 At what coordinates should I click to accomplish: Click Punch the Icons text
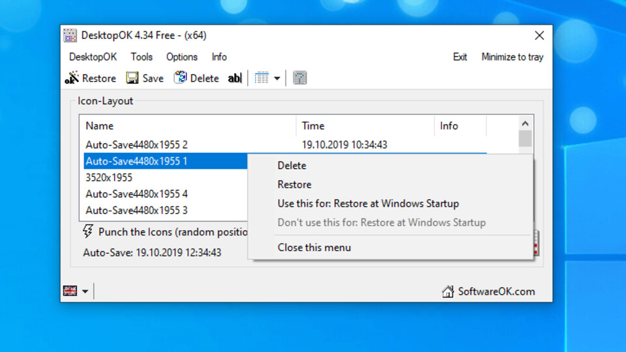[x=173, y=232]
